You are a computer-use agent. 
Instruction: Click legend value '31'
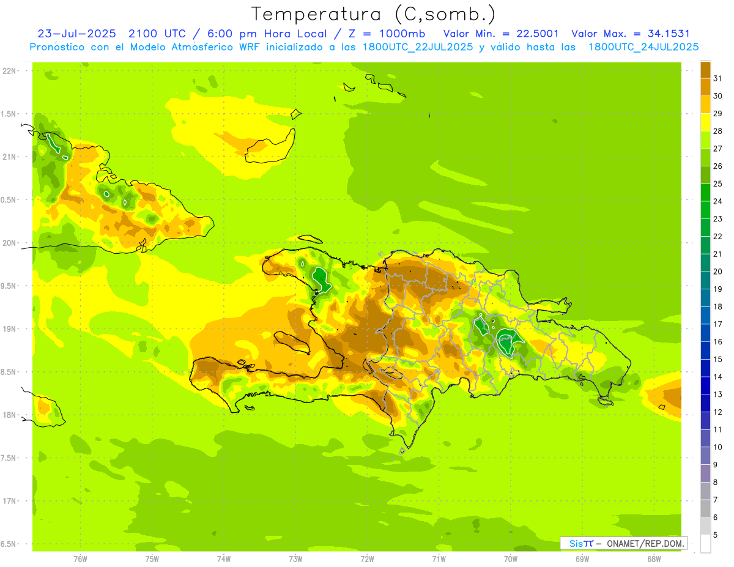tap(717, 78)
